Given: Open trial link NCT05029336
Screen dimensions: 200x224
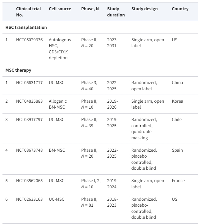Looking at the screenshot, I should coord(30,40).
